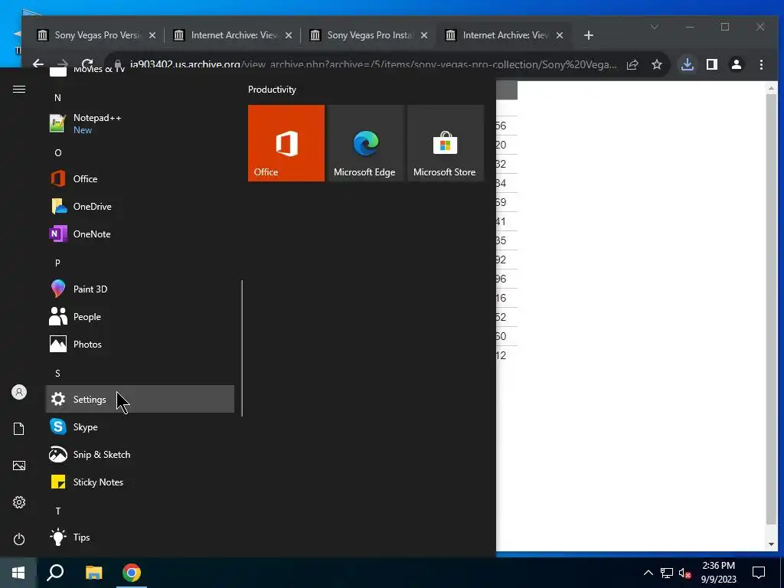The width and height of the screenshot is (784, 588).
Task: Open Sticky Notes
Action: 140,482
